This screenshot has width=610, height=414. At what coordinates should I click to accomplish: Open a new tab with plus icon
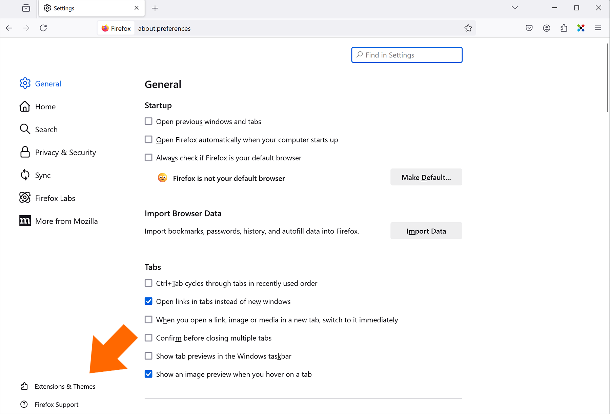tap(155, 8)
